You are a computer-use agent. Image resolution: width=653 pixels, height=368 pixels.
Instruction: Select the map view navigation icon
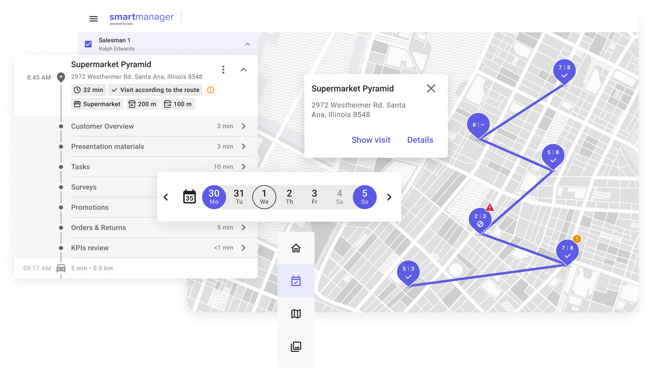point(296,314)
